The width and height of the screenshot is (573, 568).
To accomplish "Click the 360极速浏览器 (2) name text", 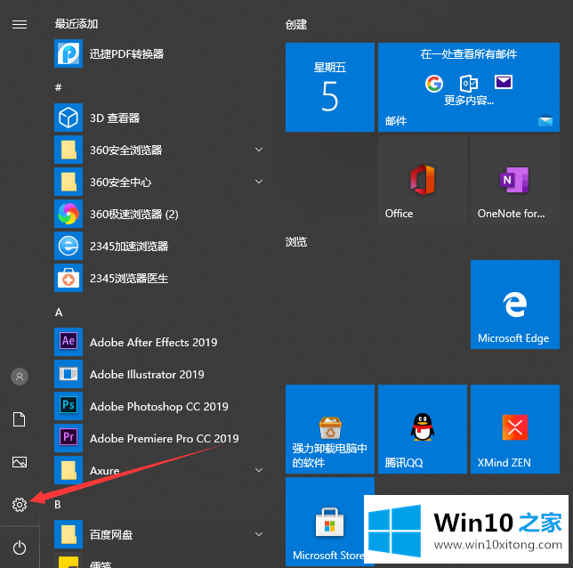I will [x=134, y=214].
